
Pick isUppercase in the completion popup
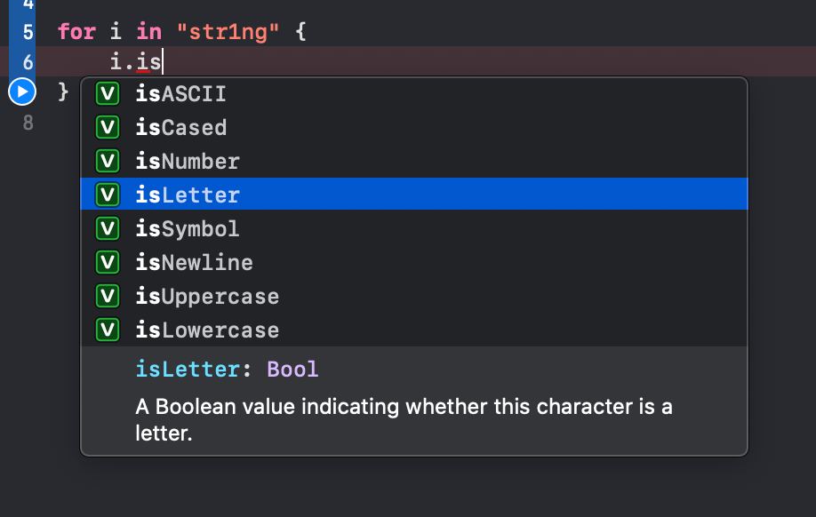(414, 296)
